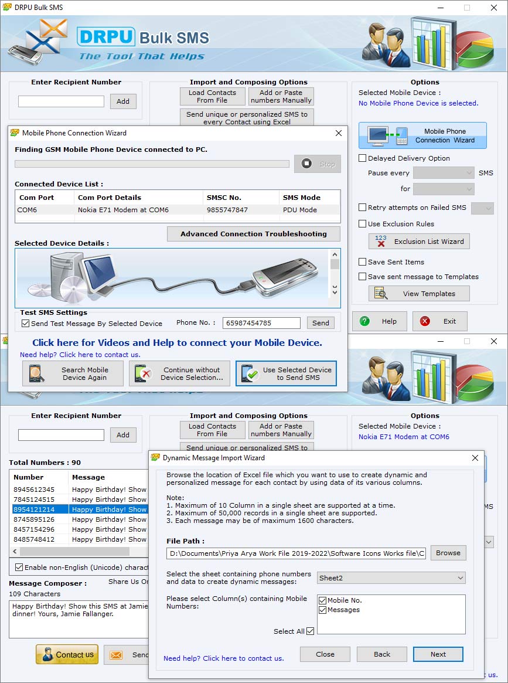
Task: Open the pause duration dropdown
Action: point(444,189)
